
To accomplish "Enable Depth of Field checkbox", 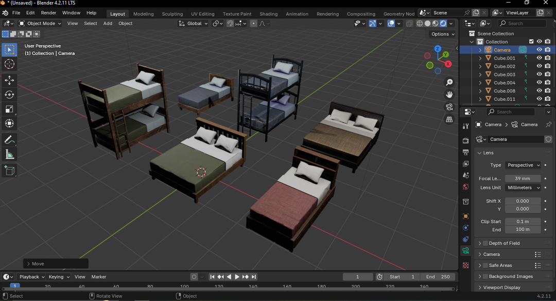I will [485, 243].
